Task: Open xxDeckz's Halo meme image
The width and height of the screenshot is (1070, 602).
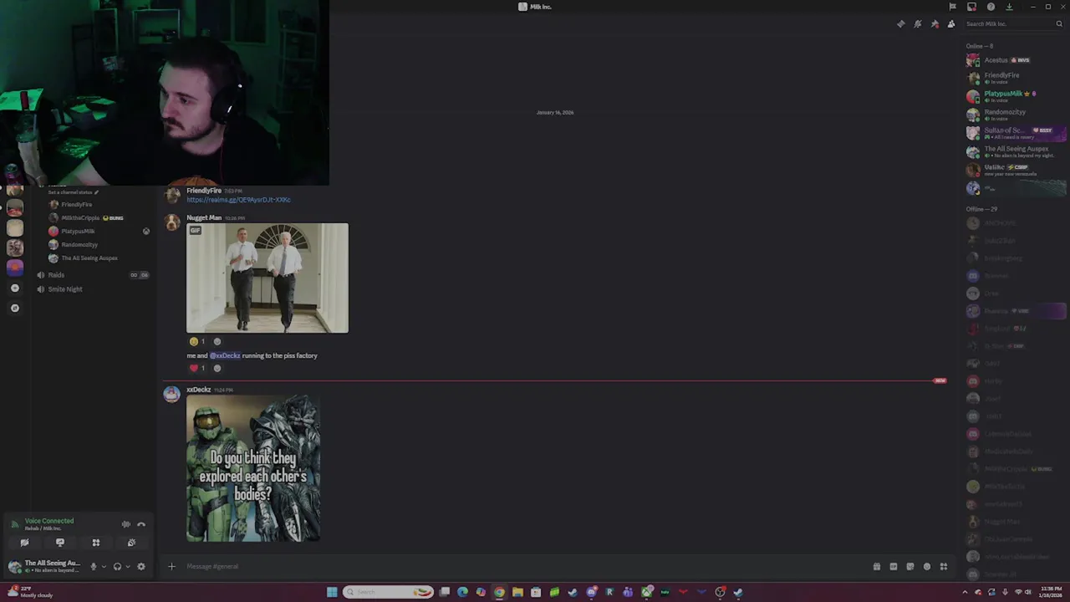Action: 253,468
